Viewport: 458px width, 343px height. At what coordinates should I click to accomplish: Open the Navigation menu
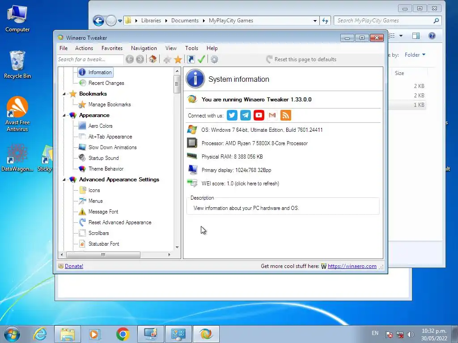144,48
